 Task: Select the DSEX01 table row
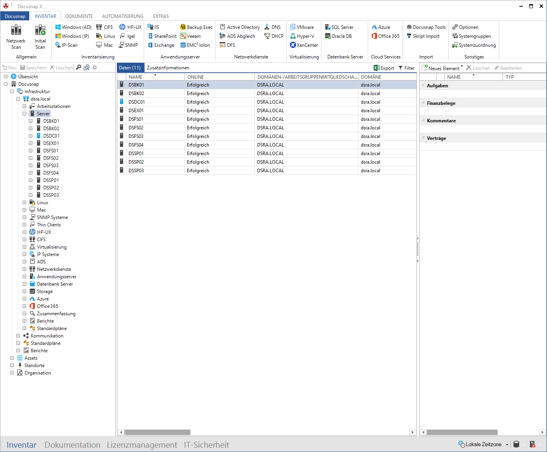267,111
